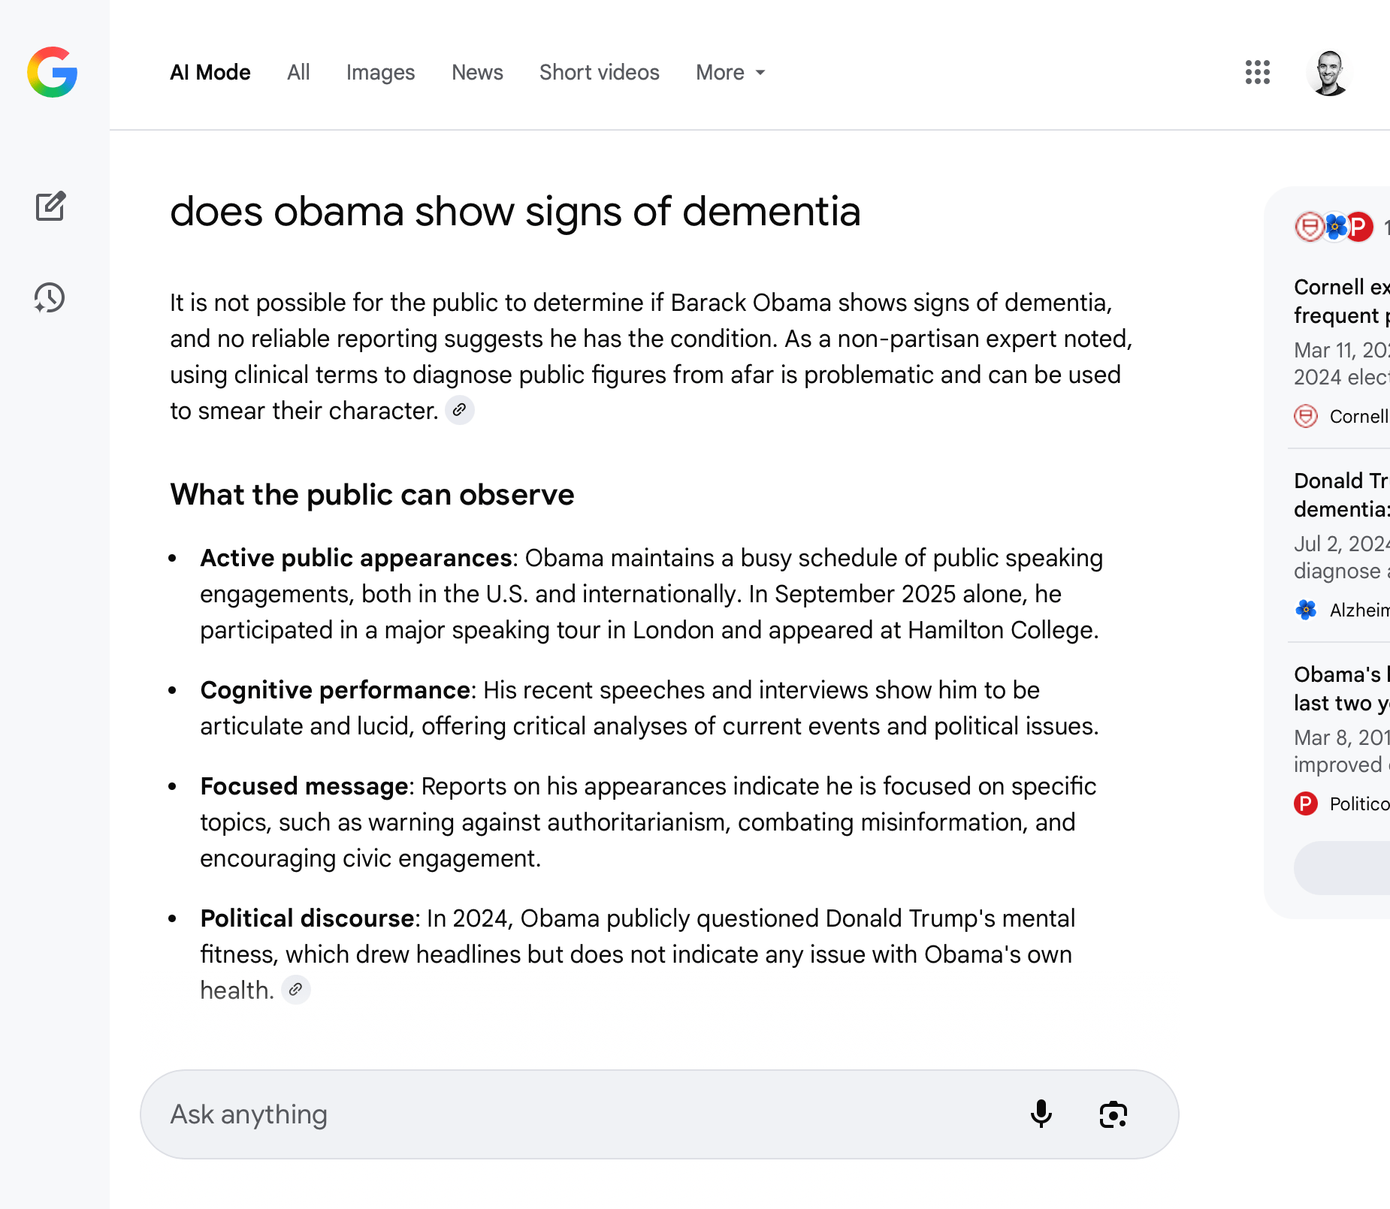
Task: Open Google Lens image search icon
Action: [x=1113, y=1114]
